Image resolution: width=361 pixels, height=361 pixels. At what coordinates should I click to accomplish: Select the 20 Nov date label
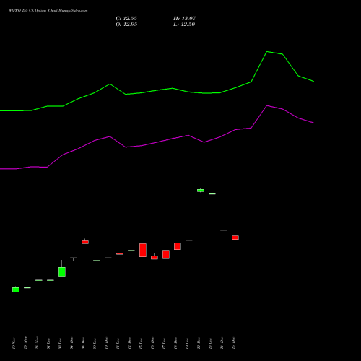click(25, 343)
